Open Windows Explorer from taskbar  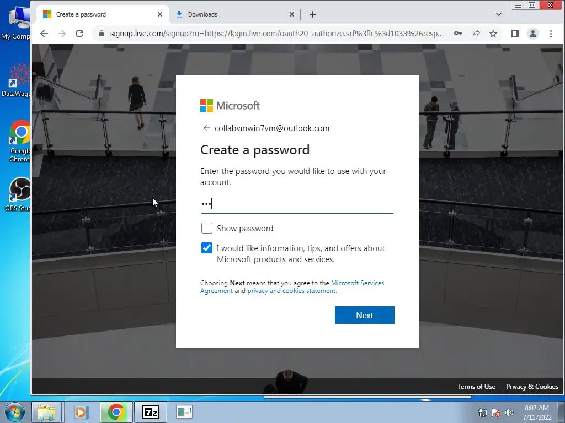pyautogui.click(x=46, y=412)
